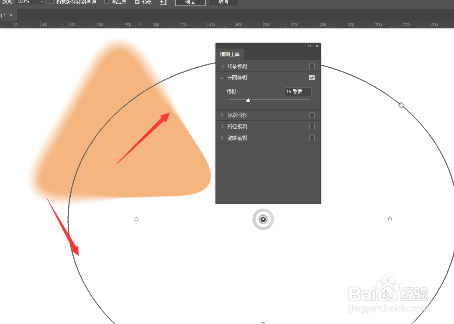Viewport: 454px width, 324px height.
Task: Enable the 路径模糊 checkbox
Action: click(x=312, y=126)
